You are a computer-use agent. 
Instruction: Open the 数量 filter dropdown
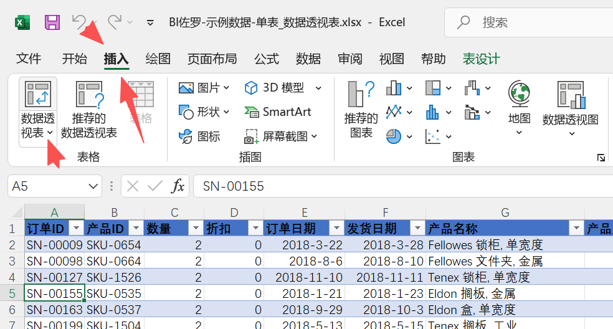(x=196, y=227)
